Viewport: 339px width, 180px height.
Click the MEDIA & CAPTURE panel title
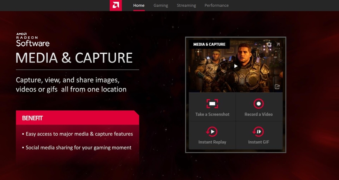[209, 44]
